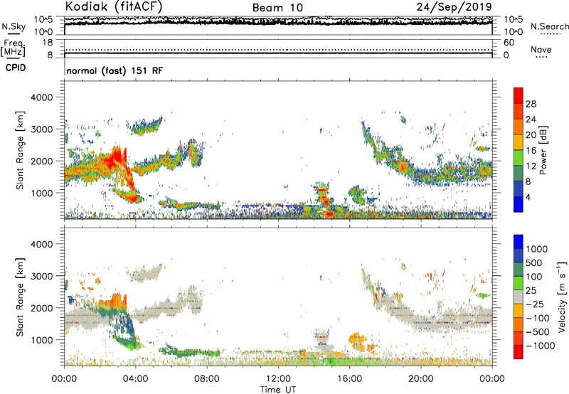Click the date "24/Sep/2019"

coord(454,6)
